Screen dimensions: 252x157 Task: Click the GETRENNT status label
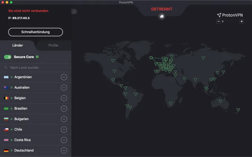[162, 9]
